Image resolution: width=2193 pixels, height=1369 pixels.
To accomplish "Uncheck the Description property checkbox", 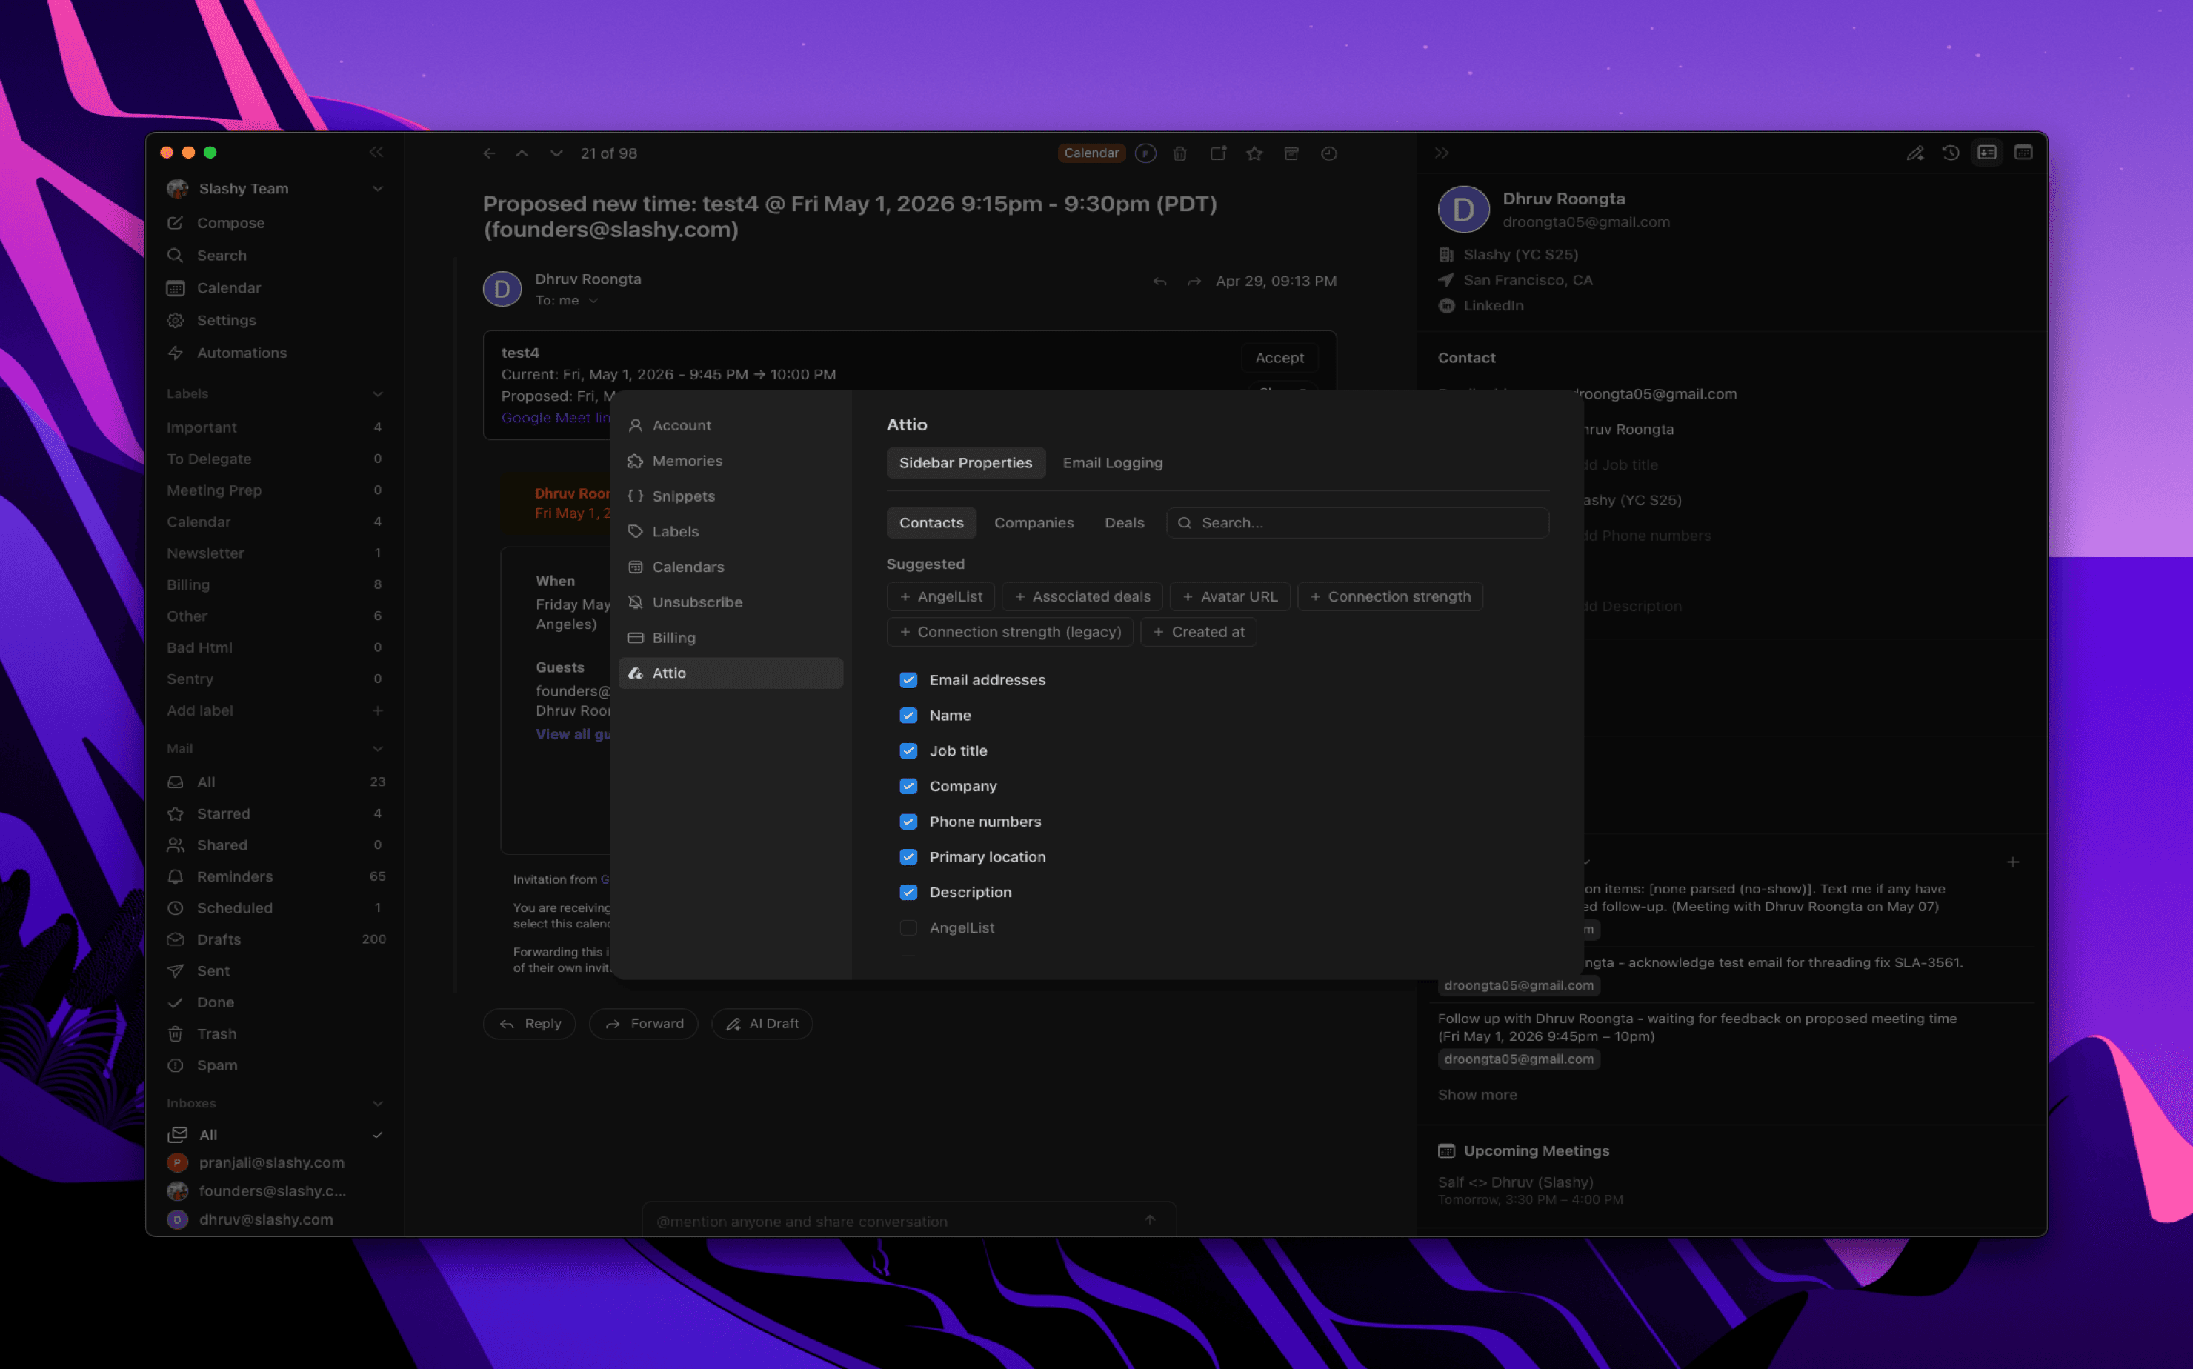I will click(x=908, y=892).
